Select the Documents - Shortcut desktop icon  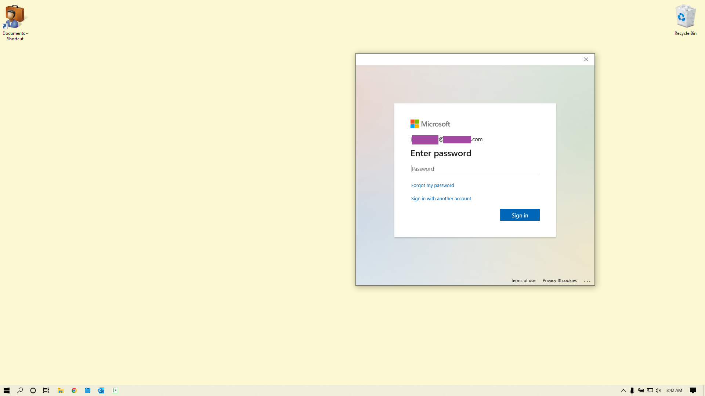[x=15, y=23]
